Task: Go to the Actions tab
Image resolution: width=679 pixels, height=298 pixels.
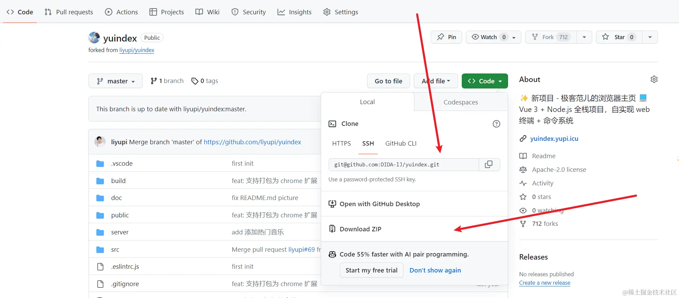Action: (x=122, y=12)
